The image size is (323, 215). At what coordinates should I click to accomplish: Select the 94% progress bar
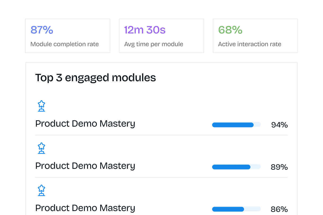(236, 125)
